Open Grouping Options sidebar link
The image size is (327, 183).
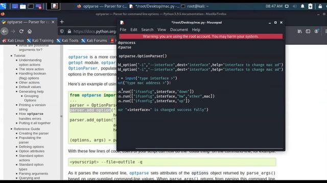pos(31,98)
